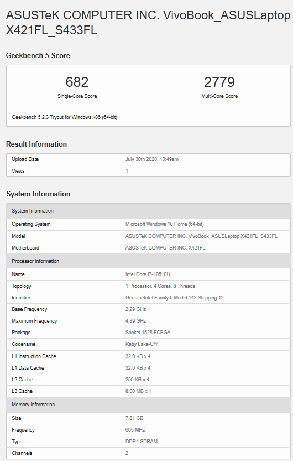
Task: Click the 665 MHz value
Action: pos(135,430)
